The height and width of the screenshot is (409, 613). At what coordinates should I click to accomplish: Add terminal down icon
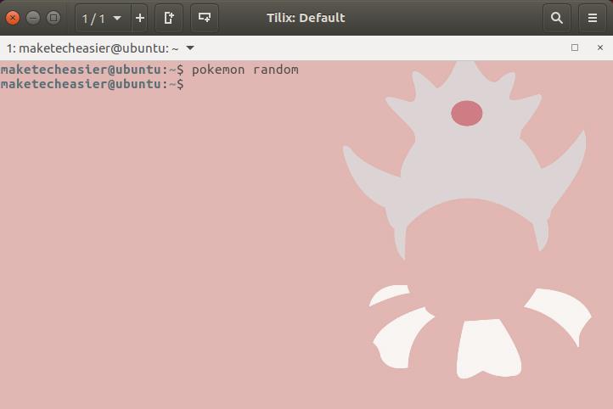(205, 18)
